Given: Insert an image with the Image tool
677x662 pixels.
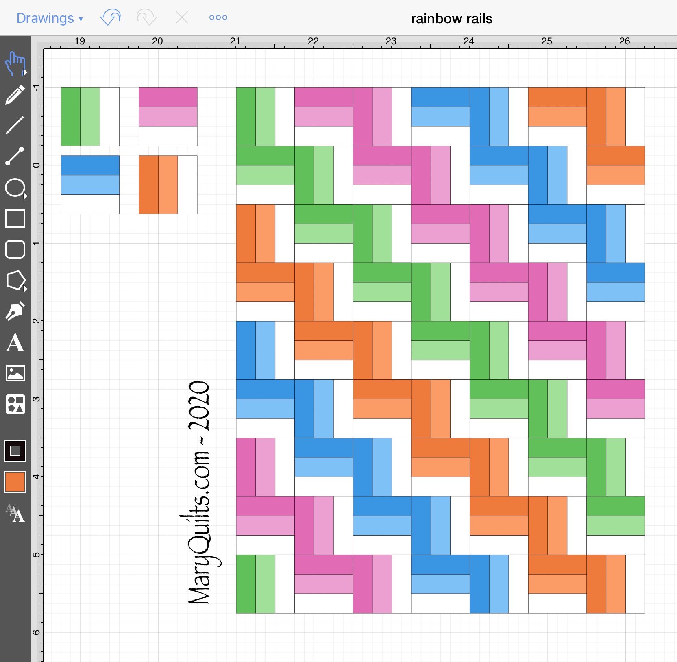Looking at the screenshot, I should pyautogui.click(x=15, y=373).
